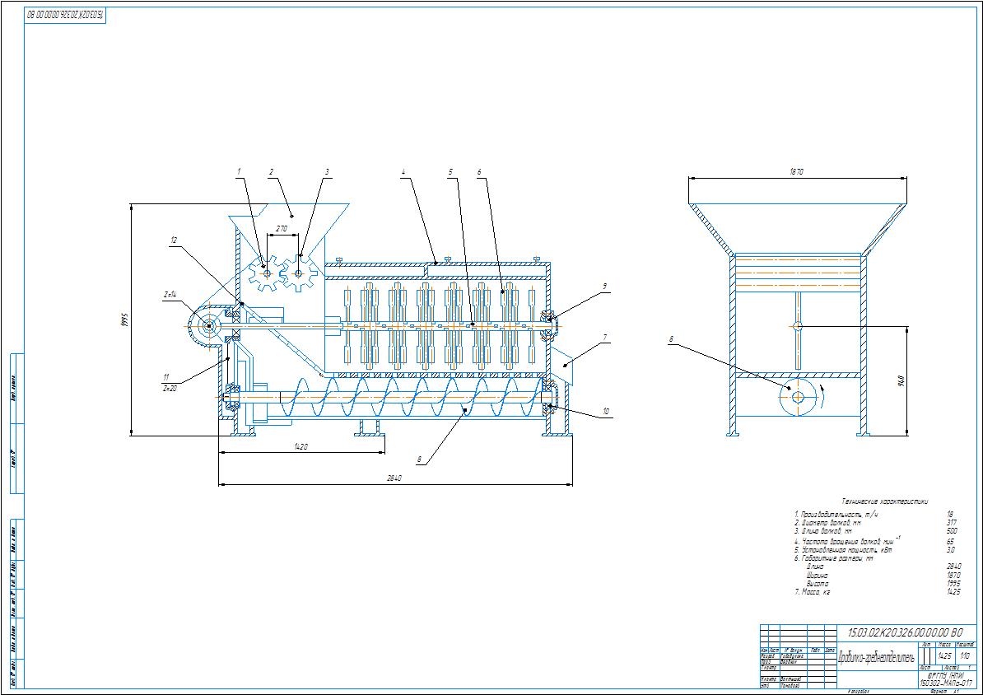The width and height of the screenshot is (983, 695).
Task: Select the Z=14 sprocket annotation
Action: point(171,293)
